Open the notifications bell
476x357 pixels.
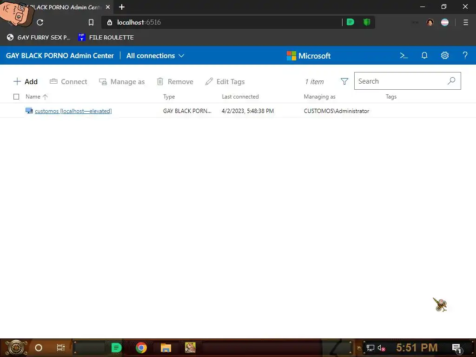pos(424,56)
